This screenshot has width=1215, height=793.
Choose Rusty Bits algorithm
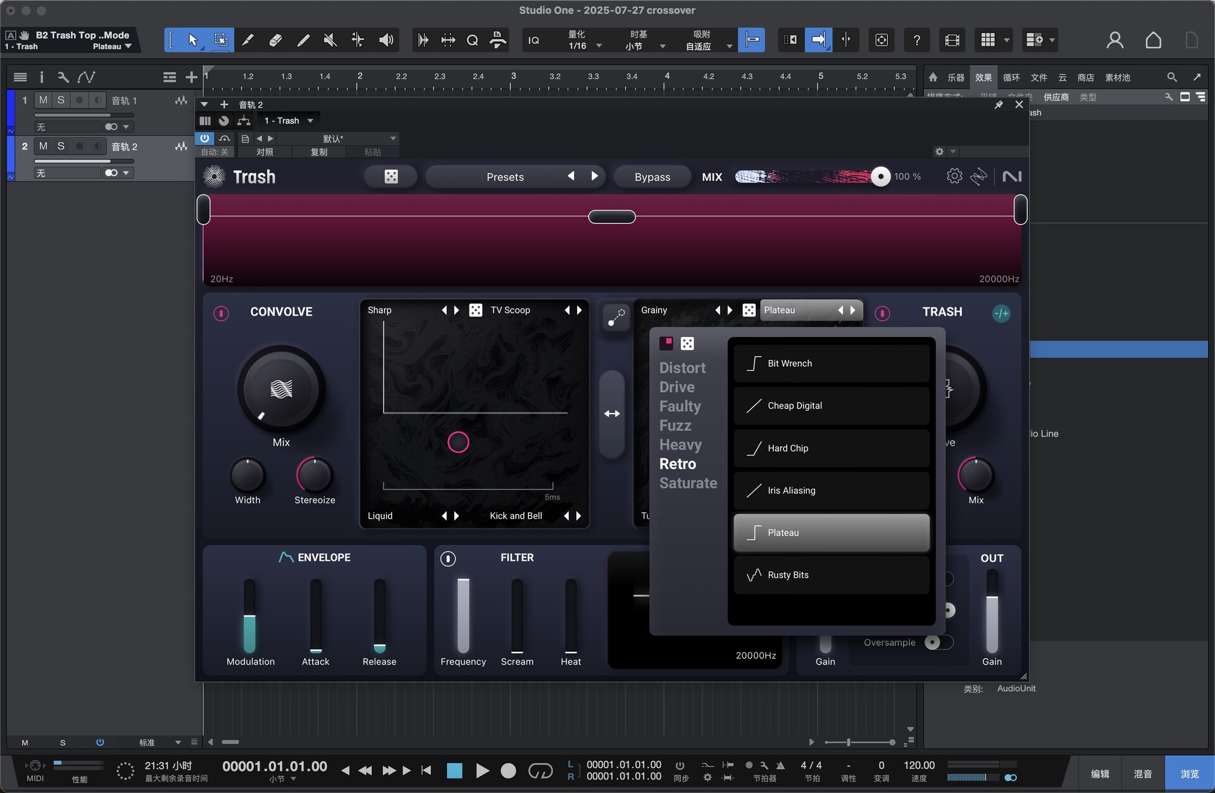click(831, 575)
